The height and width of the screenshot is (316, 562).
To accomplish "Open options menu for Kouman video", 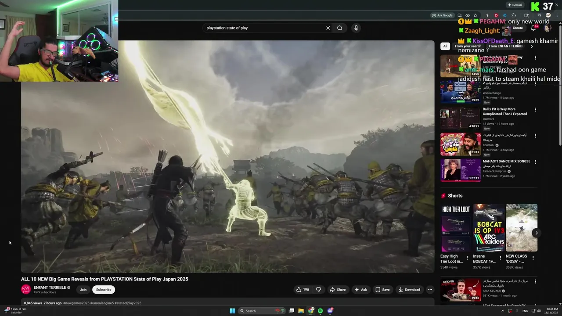I will click(535, 136).
